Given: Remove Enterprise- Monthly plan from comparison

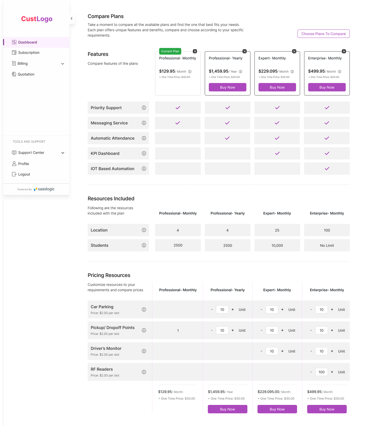Looking at the screenshot, I should pos(344,51).
